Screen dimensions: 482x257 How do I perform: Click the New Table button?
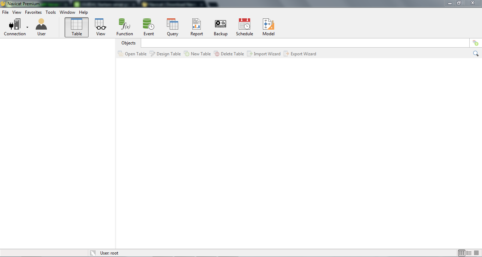pos(197,54)
